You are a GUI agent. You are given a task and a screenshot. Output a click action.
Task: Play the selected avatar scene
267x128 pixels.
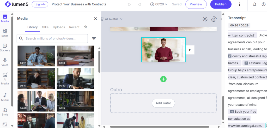pos(190,50)
